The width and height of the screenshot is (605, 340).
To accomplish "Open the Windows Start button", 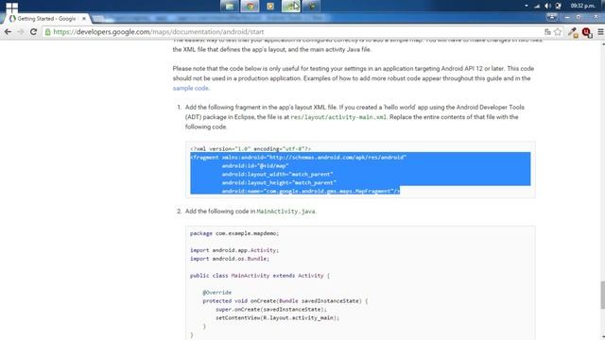I will click(x=11, y=7).
